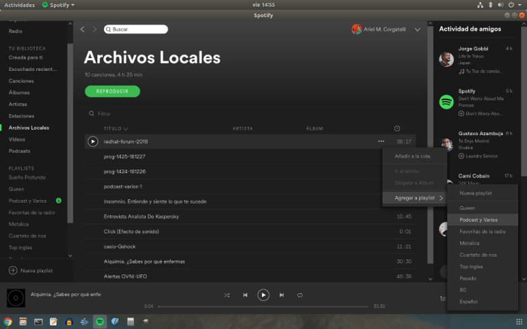
Task: Add to Favoritas de la radio in submenu
Action: (482, 232)
